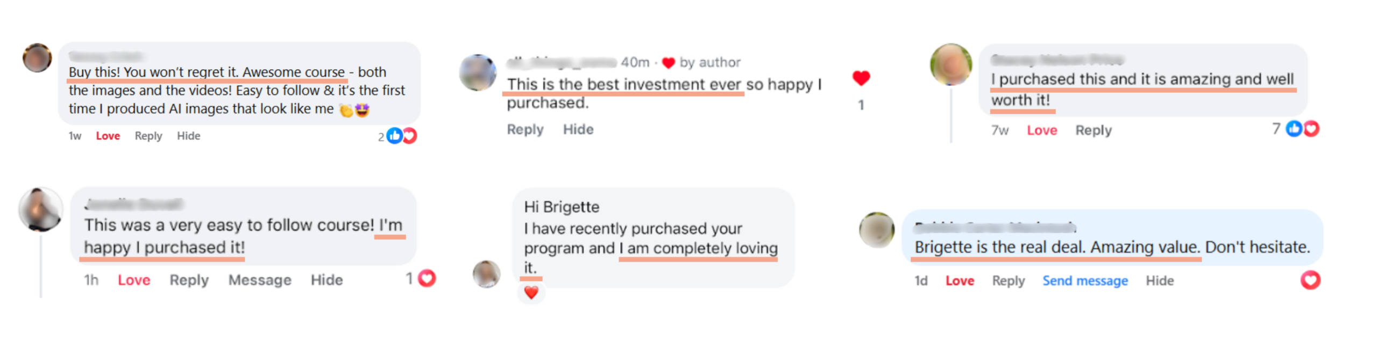The height and width of the screenshot is (353, 1377).
Task: Click Message under the easy to follow comment
Action: [x=260, y=280]
